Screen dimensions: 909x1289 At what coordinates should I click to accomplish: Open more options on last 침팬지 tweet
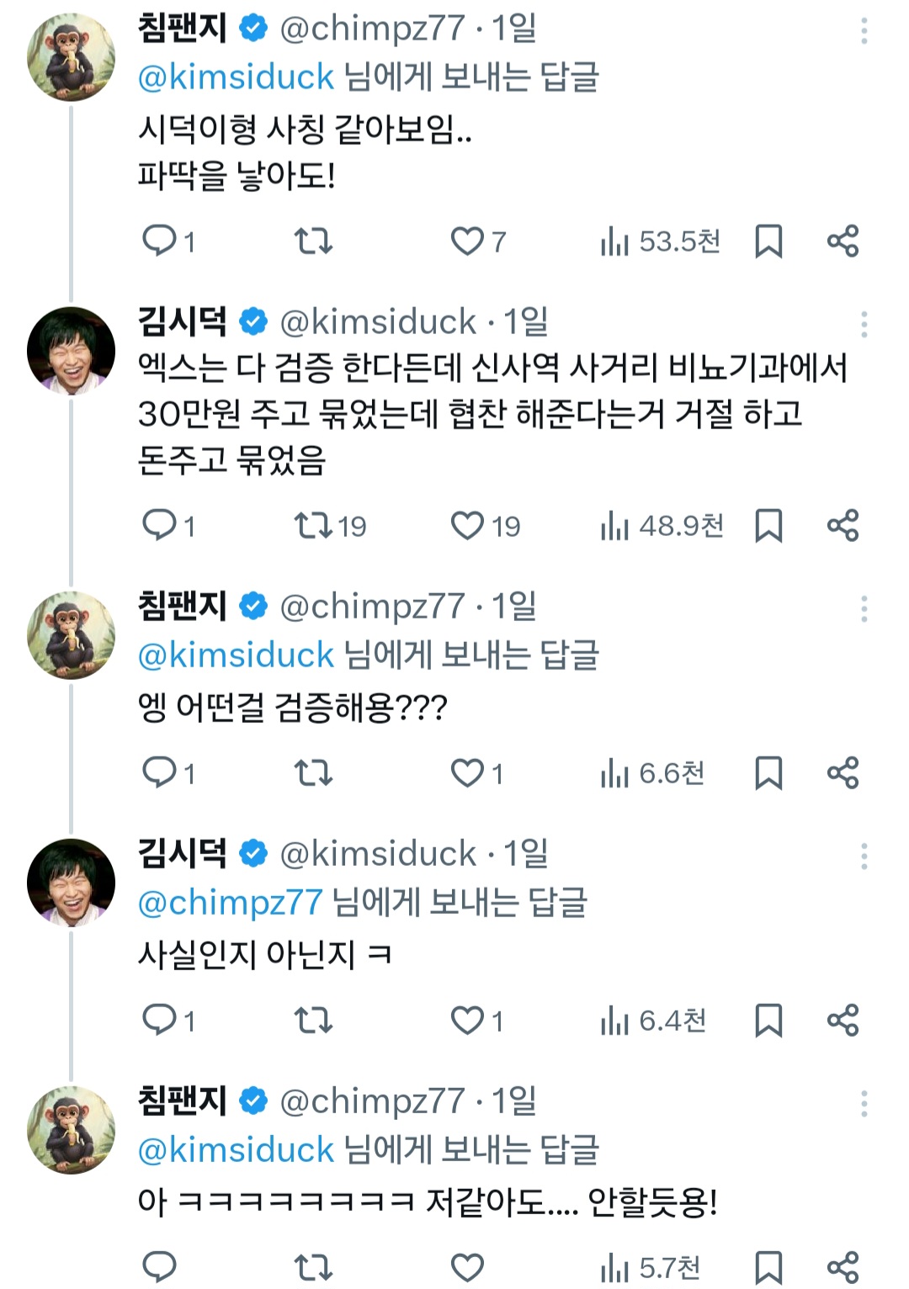click(x=864, y=1104)
